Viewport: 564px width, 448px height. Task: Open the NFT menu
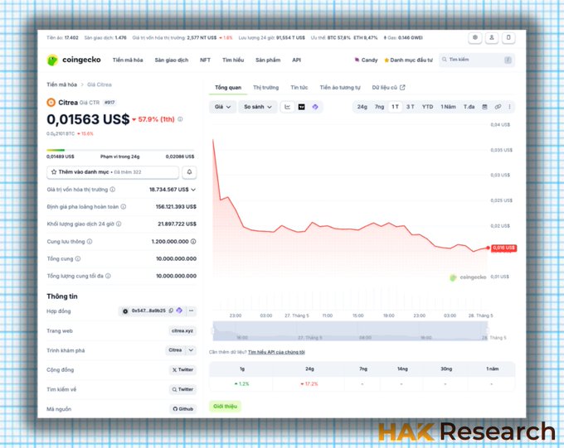click(x=205, y=60)
